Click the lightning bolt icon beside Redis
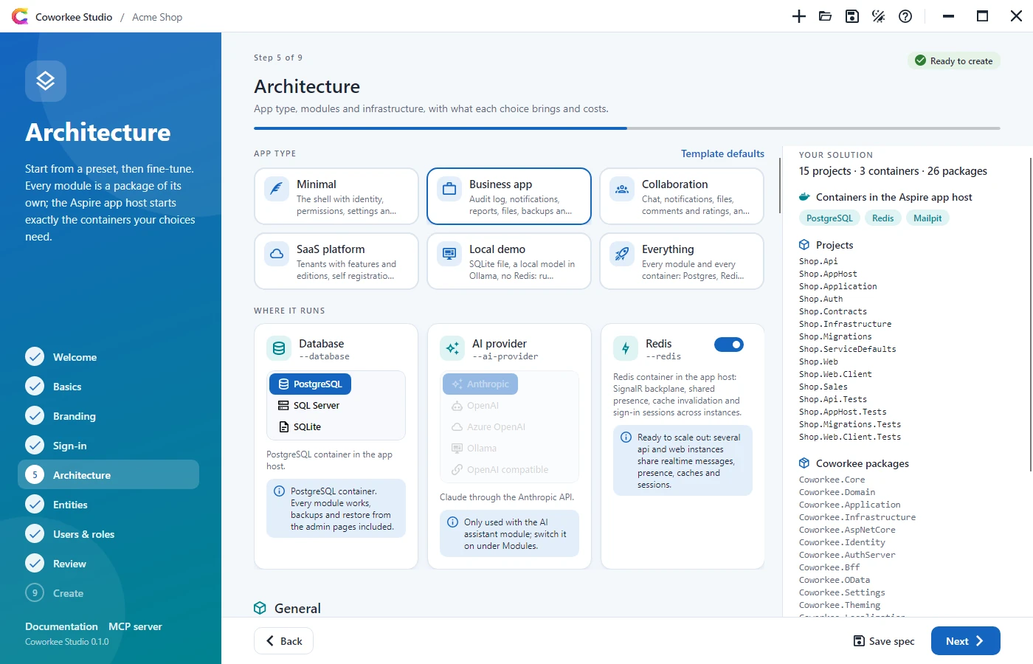 pos(626,348)
